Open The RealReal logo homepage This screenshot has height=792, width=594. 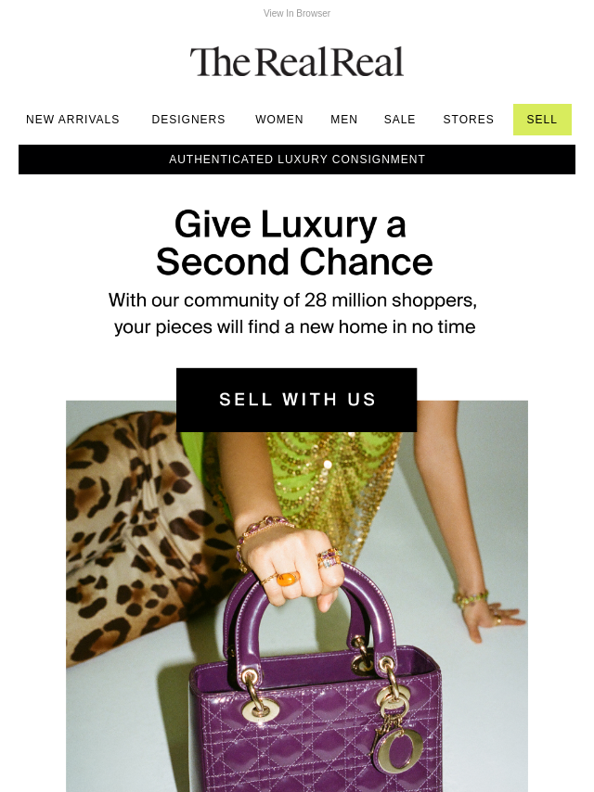coord(297,61)
